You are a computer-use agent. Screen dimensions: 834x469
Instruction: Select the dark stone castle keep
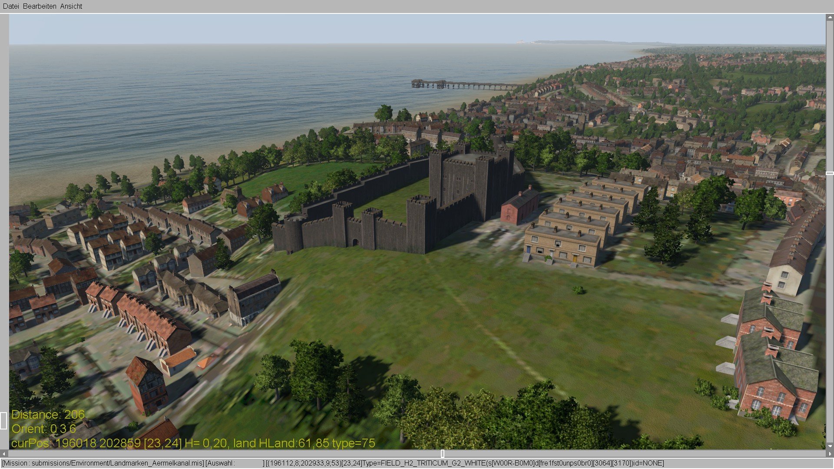click(471, 182)
